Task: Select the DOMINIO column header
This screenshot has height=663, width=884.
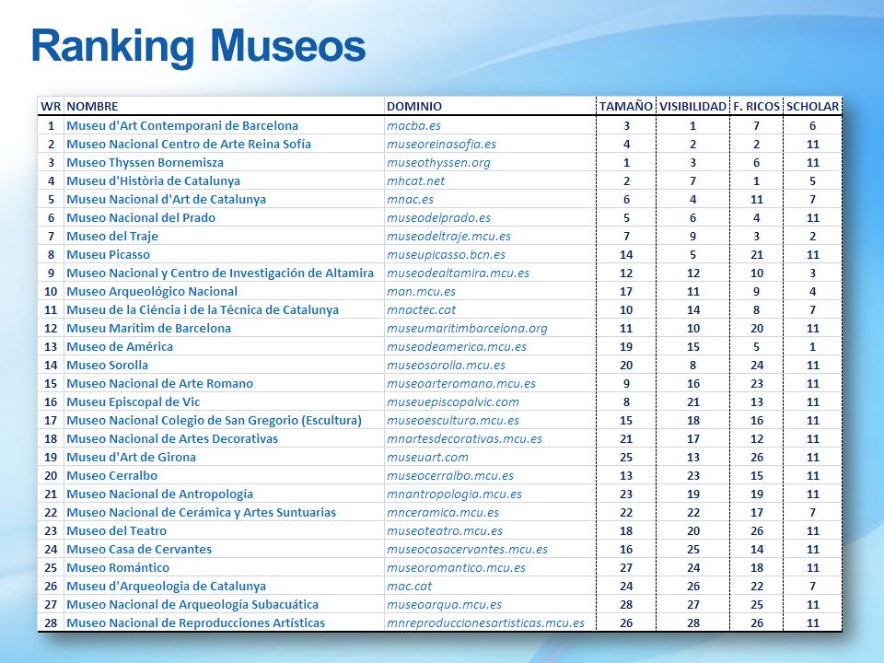Action: click(x=414, y=107)
